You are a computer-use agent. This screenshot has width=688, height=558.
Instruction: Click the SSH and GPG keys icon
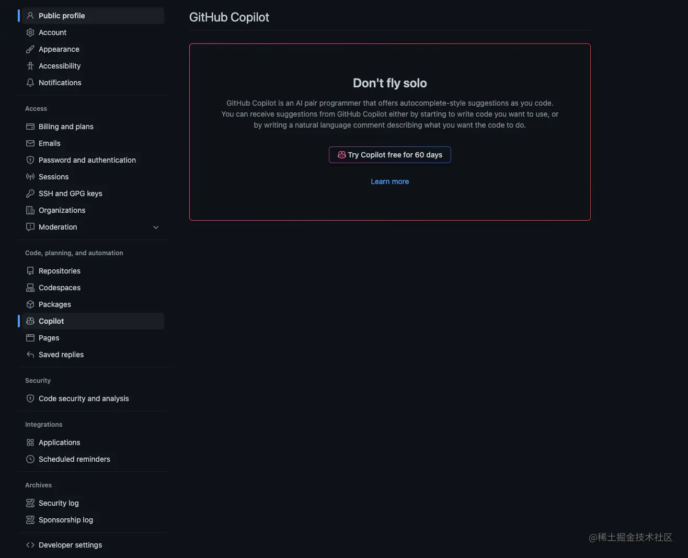coord(30,193)
